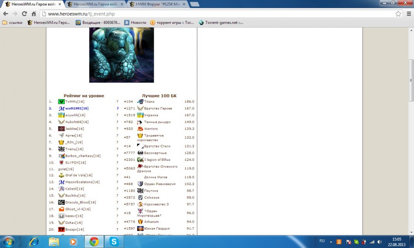This screenshot has height=248, width=414.
Task: Open the Орден Равновесия clan page
Action: click(160, 184)
